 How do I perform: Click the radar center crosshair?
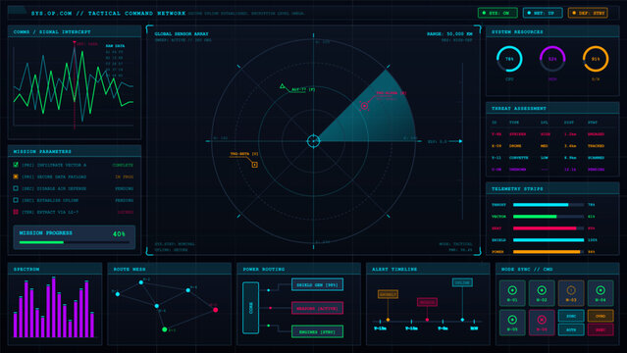pyautogui.click(x=314, y=141)
